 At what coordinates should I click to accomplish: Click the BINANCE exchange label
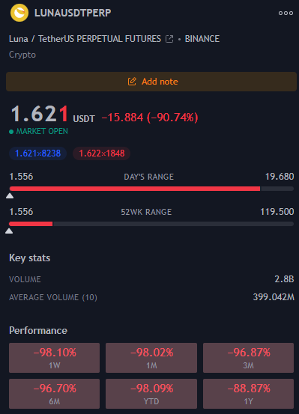(202, 39)
